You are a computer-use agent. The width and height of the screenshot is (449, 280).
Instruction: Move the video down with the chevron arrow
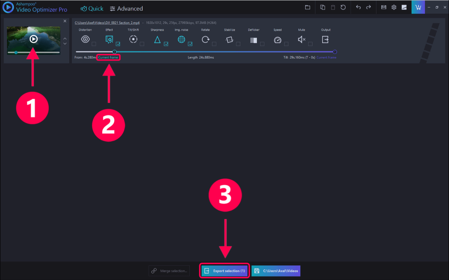point(65,44)
